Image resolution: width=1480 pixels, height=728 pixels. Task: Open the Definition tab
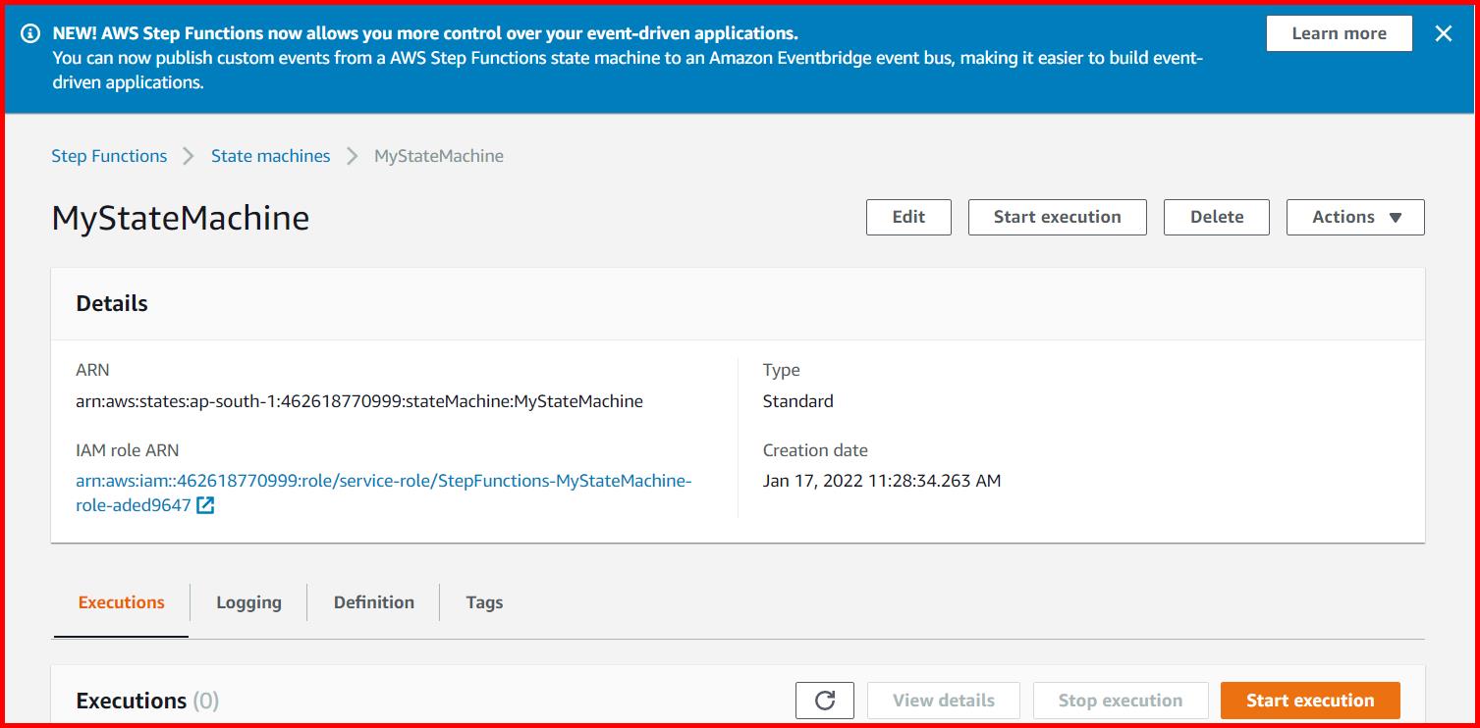[x=373, y=601]
